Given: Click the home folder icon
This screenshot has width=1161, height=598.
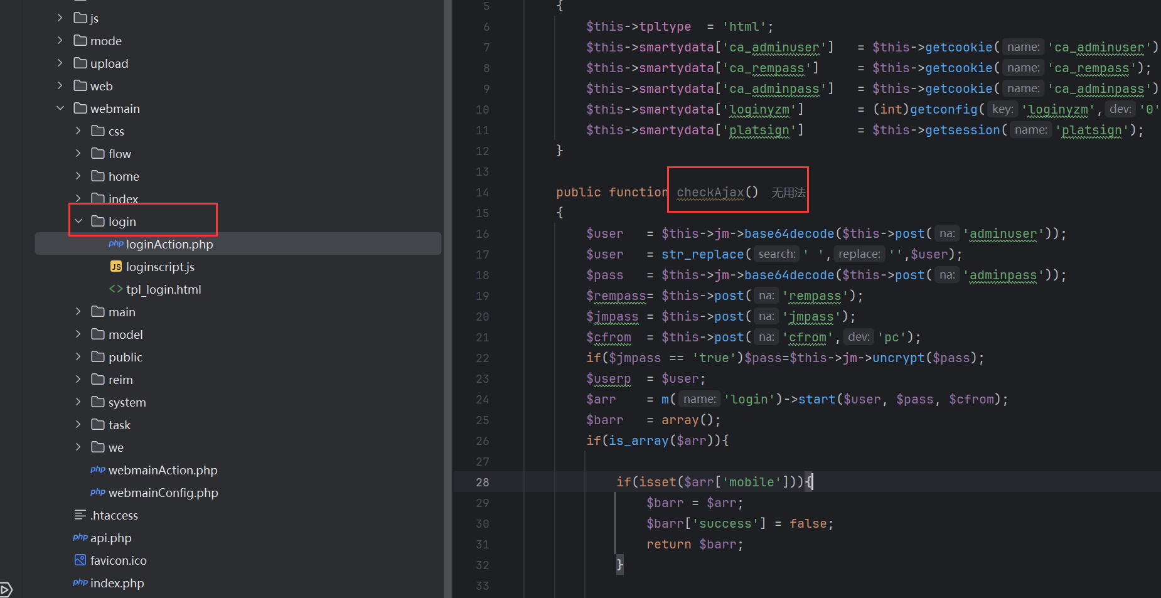Looking at the screenshot, I should pyautogui.click(x=98, y=176).
